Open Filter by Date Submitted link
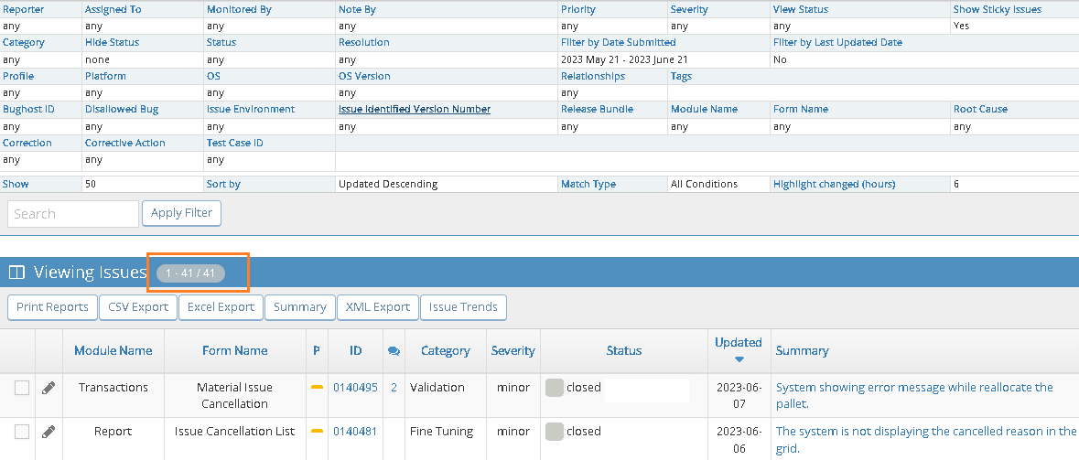This screenshot has height=460, width=1079. (618, 43)
